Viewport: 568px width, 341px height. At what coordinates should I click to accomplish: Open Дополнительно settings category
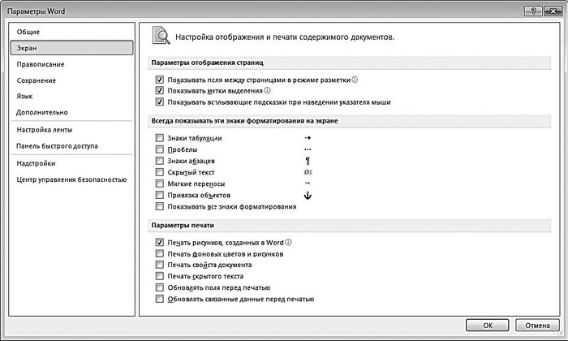(71, 112)
